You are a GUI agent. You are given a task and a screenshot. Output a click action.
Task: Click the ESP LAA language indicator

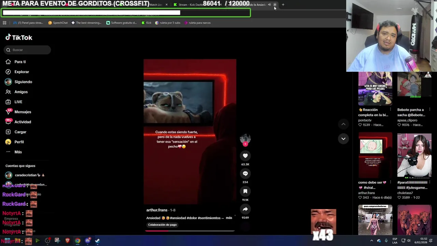[395, 241]
